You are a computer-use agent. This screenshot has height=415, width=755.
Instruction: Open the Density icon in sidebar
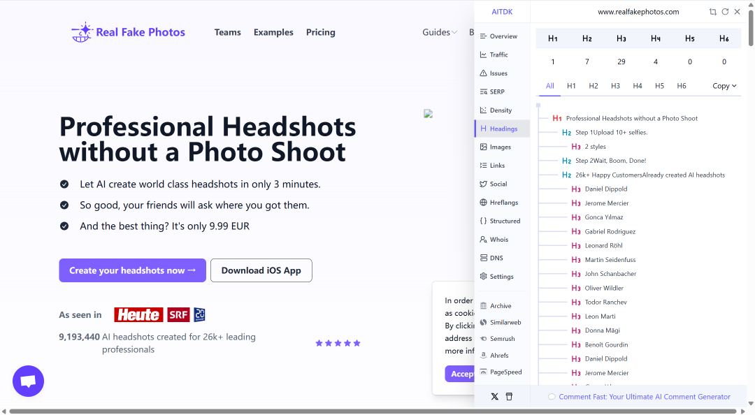click(484, 110)
